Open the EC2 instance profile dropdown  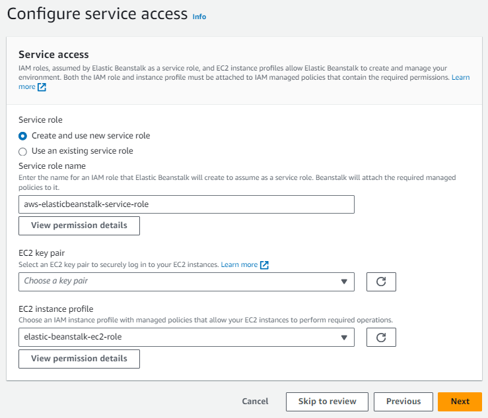pos(186,337)
